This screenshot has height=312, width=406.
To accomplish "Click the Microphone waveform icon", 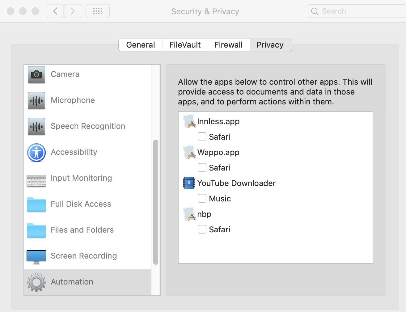I will coord(36,101).
